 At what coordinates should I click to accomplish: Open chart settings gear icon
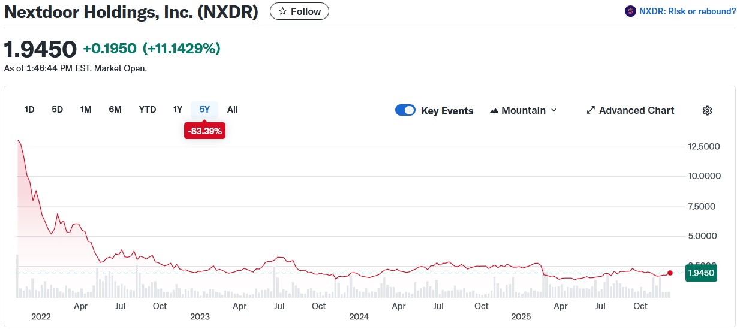coord(707,110)
